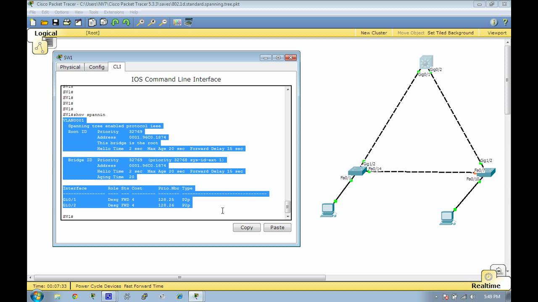Open network information icon
The width and height of the screenshot is (538, 302).
pyautogui.click(x=494, y=22)
